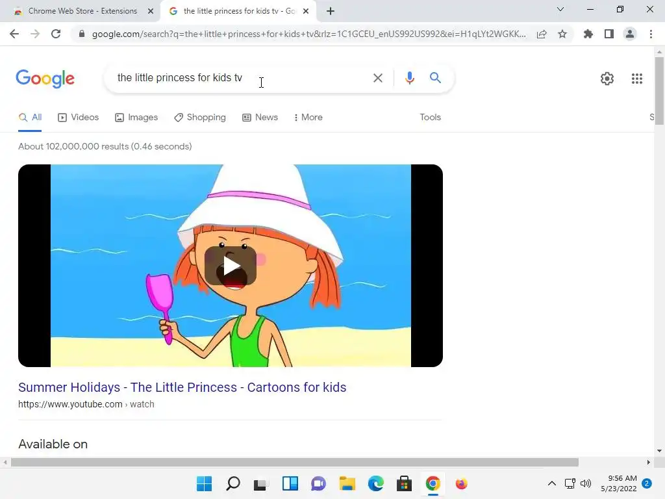Click the scroll-down arrow of vertical scrollbar
The height and width of the screenshot is (499, 665).
[x=659, y=451]
